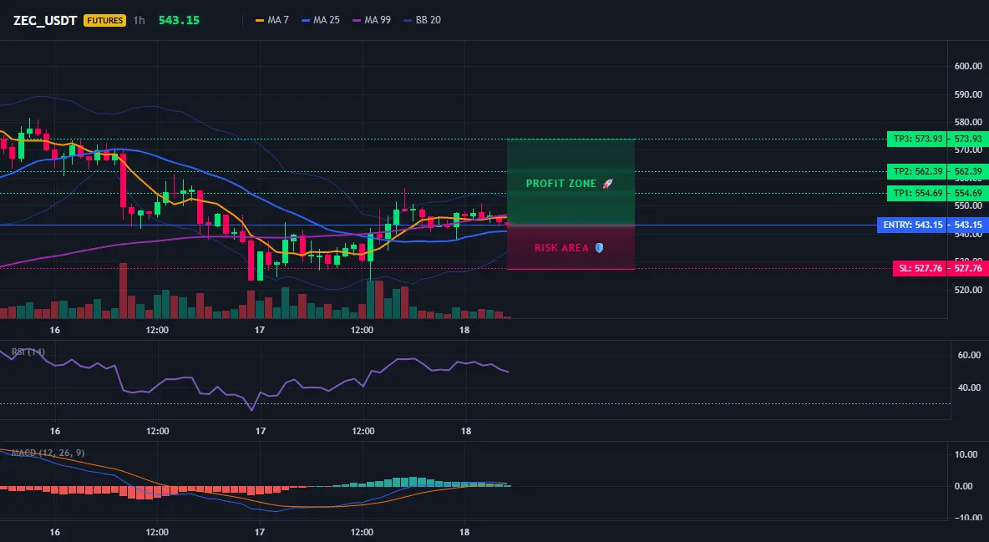Click the 527.76 value tag on price axis
The image size is (989, 542).
(968, 268)
